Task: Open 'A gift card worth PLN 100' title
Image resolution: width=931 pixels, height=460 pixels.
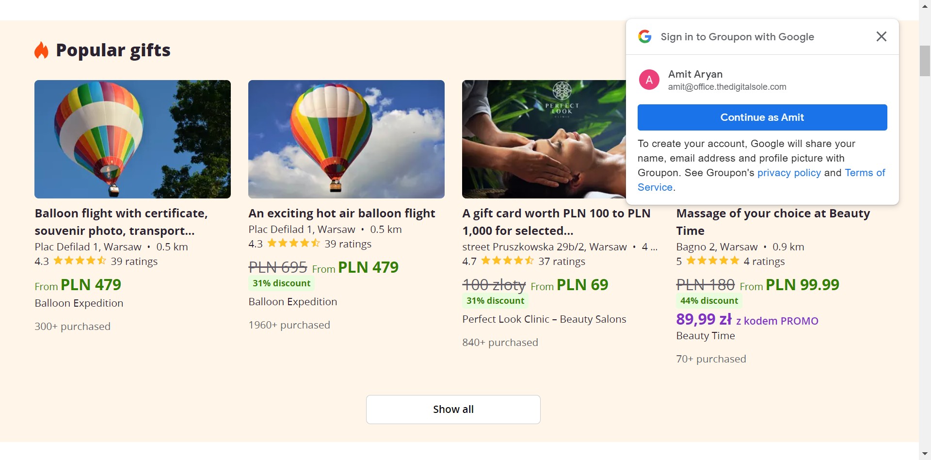Action: coord(556,222)
